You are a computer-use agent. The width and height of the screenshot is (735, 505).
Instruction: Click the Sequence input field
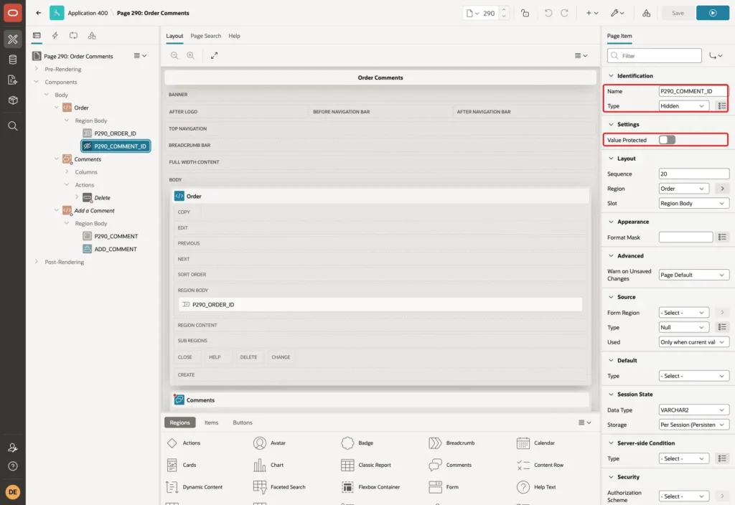(x=694, y=174)
